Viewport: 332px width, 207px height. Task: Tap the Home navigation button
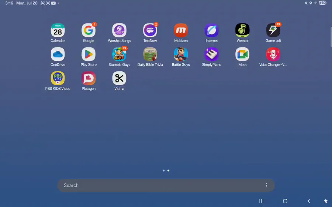coord(285,201)
